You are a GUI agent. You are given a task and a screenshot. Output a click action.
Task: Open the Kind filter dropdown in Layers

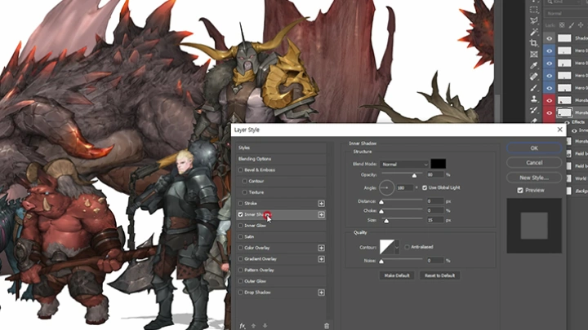tap(566, 2)
